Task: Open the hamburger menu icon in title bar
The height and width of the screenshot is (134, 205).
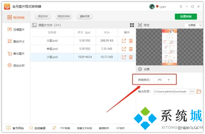Action: coord(181,7)
